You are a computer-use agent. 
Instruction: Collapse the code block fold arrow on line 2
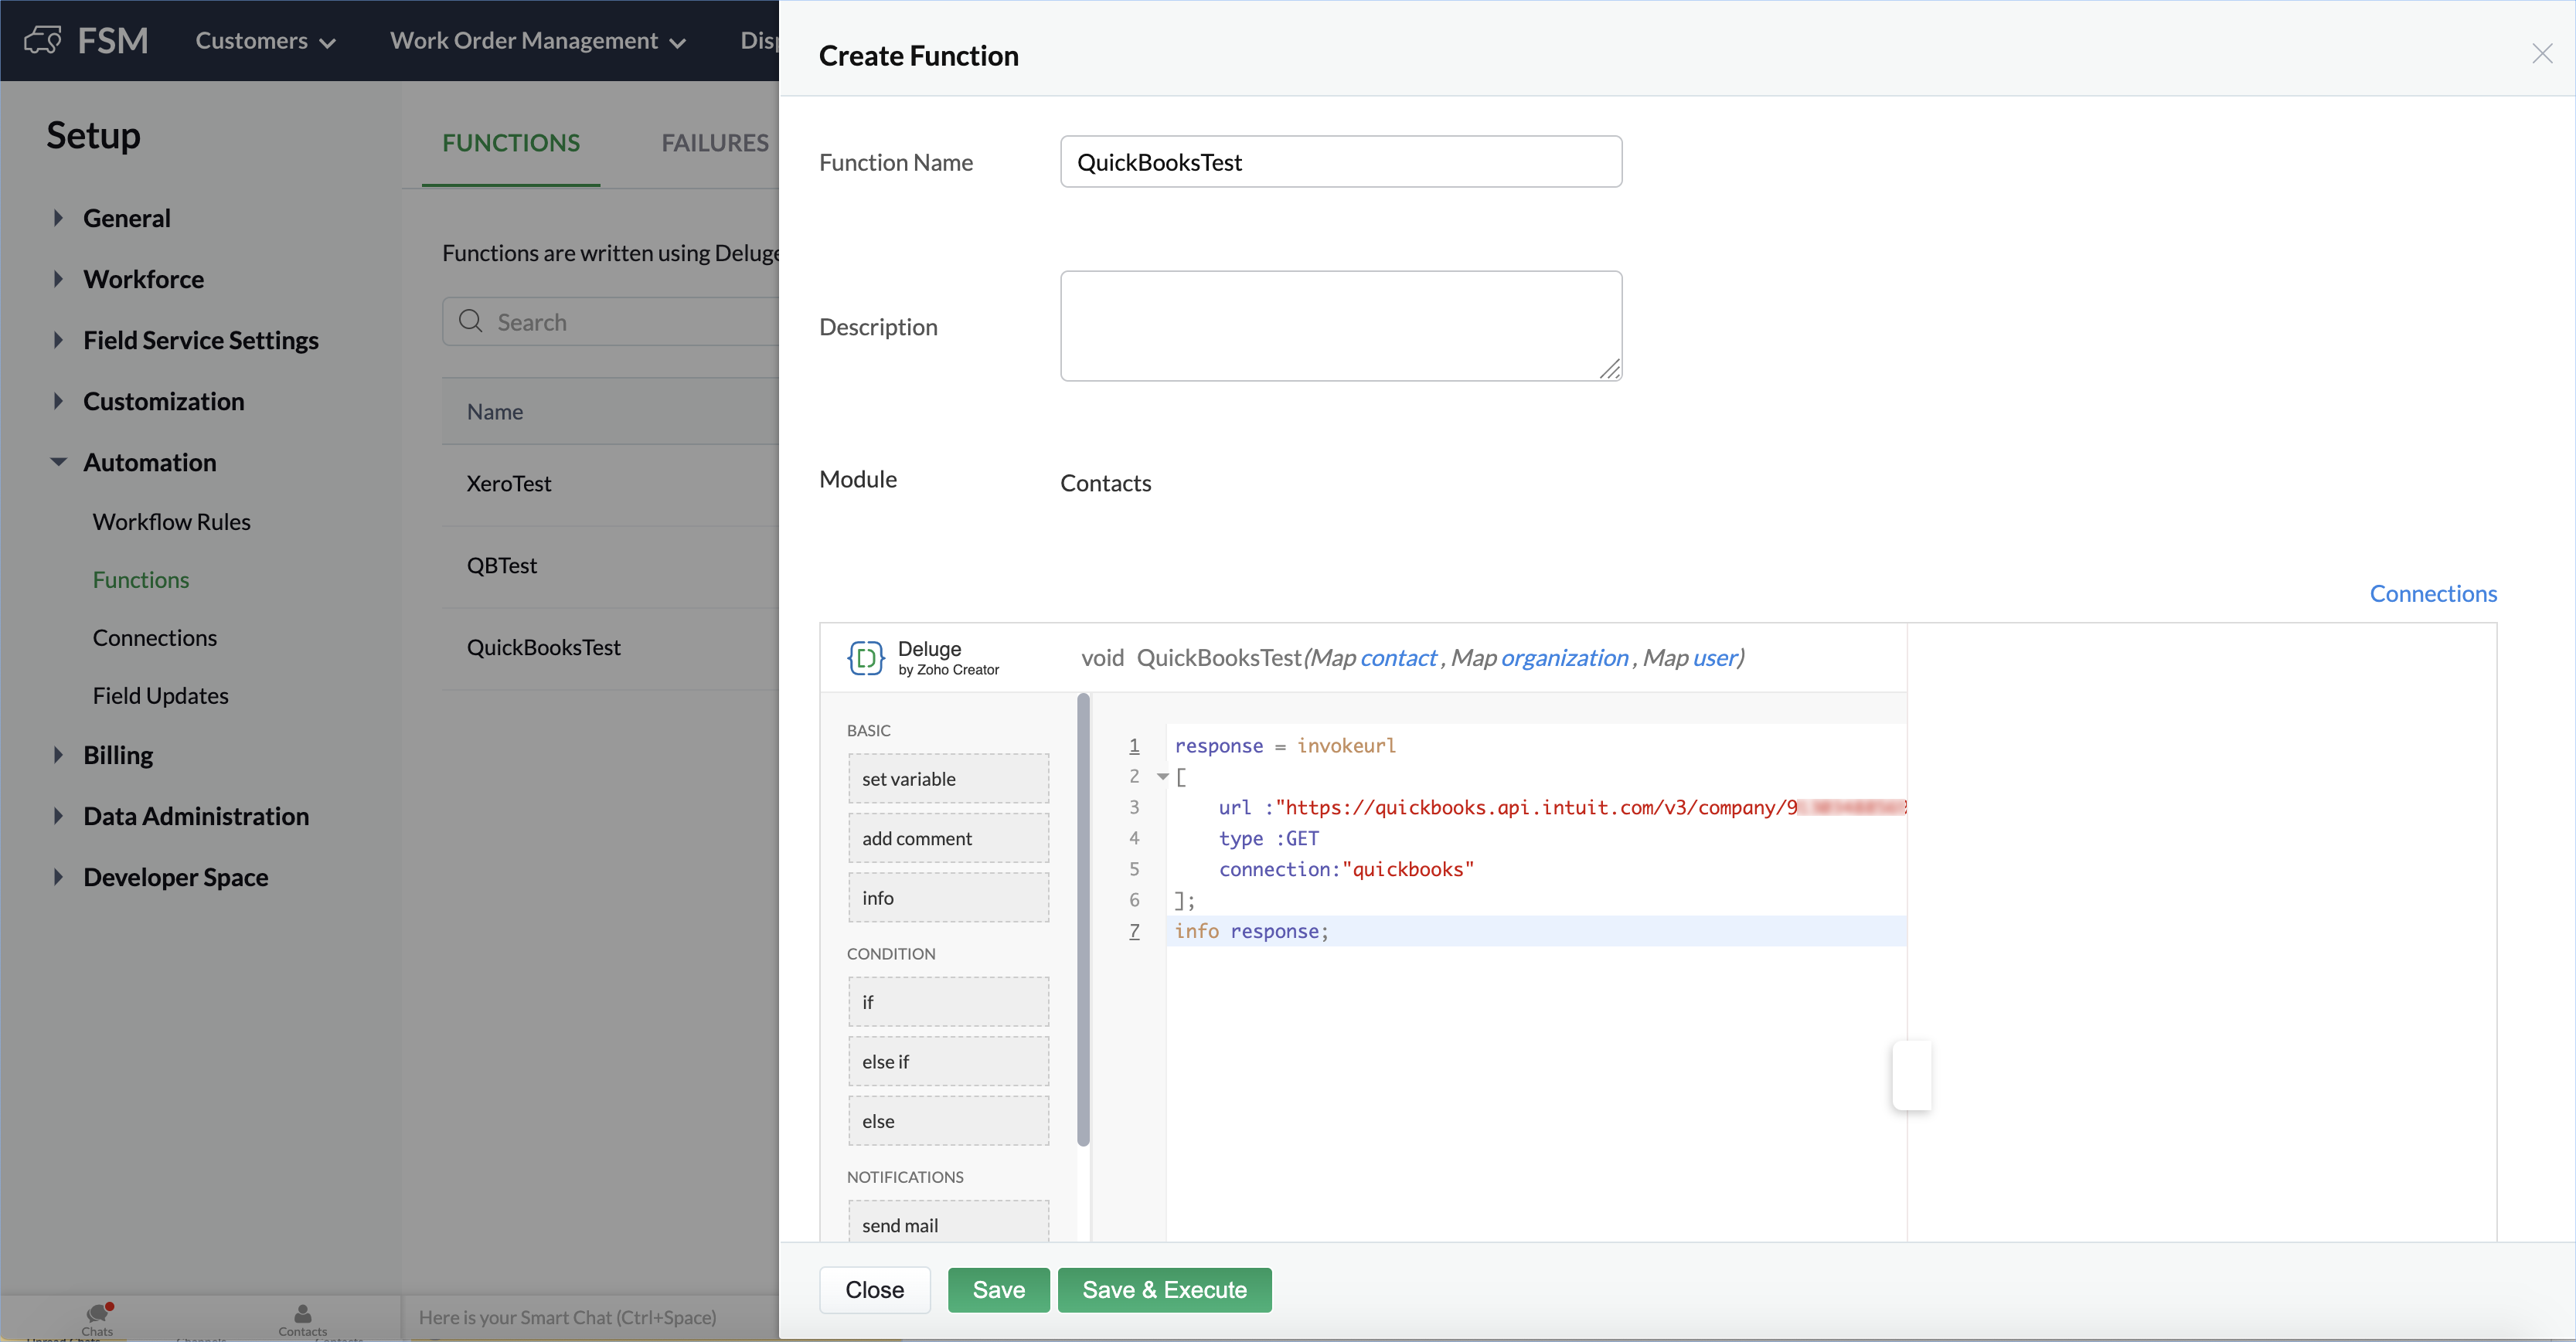pyautogui.click(x=1162, y=777)
